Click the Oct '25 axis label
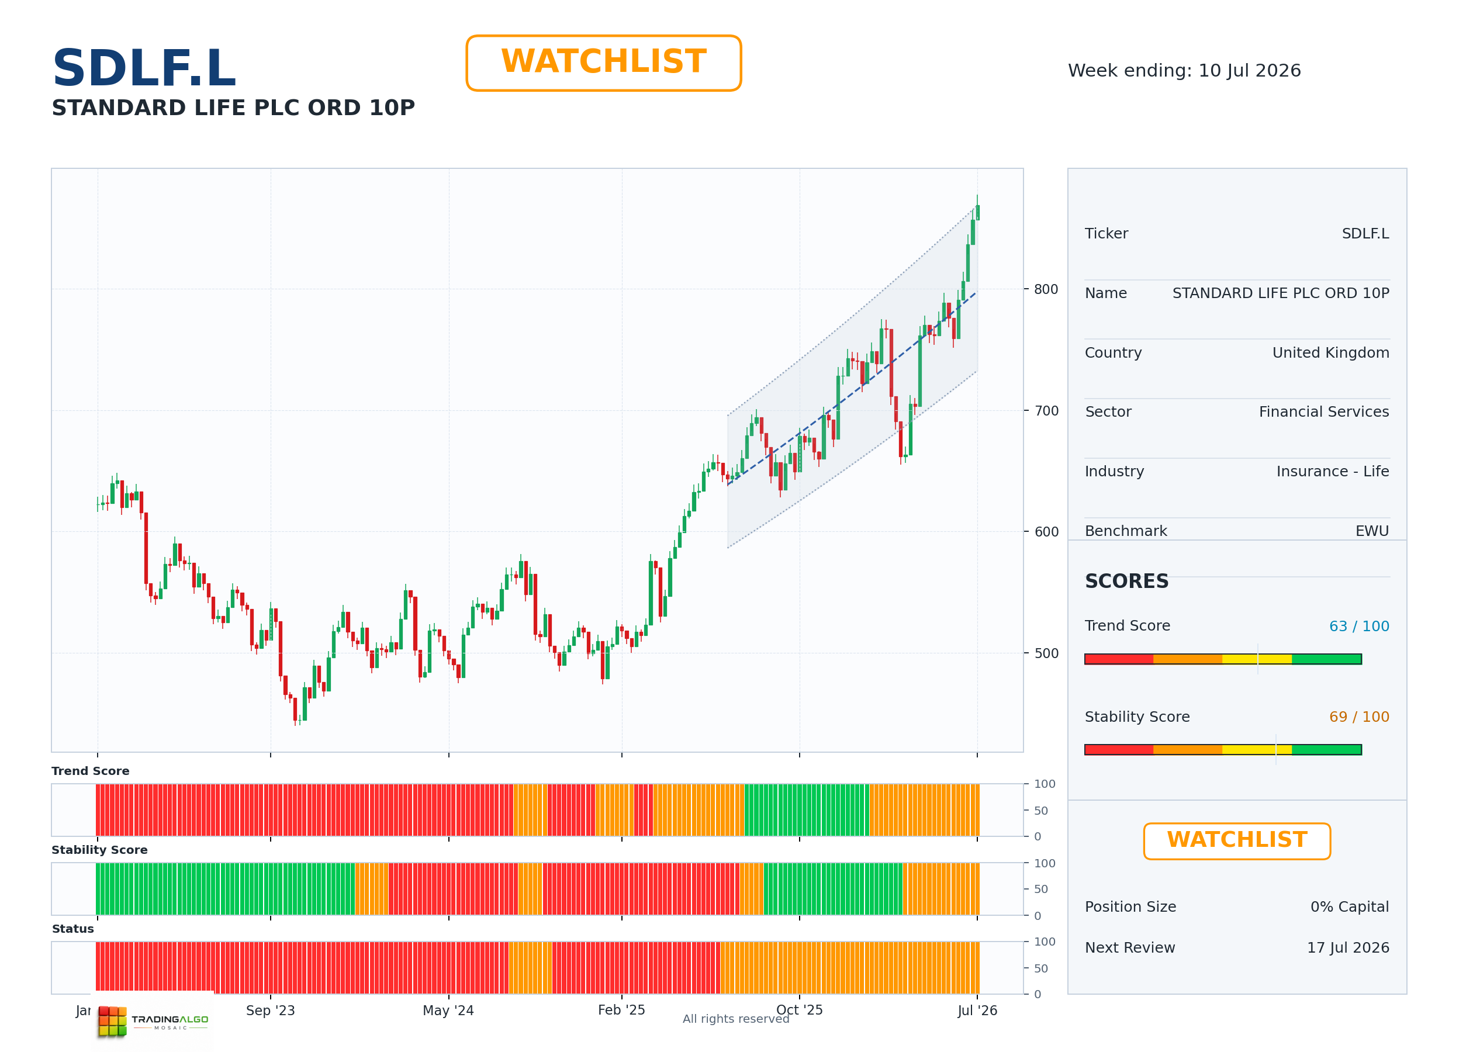This screenshot has width=1473, height=1052. pos(799,1010)
